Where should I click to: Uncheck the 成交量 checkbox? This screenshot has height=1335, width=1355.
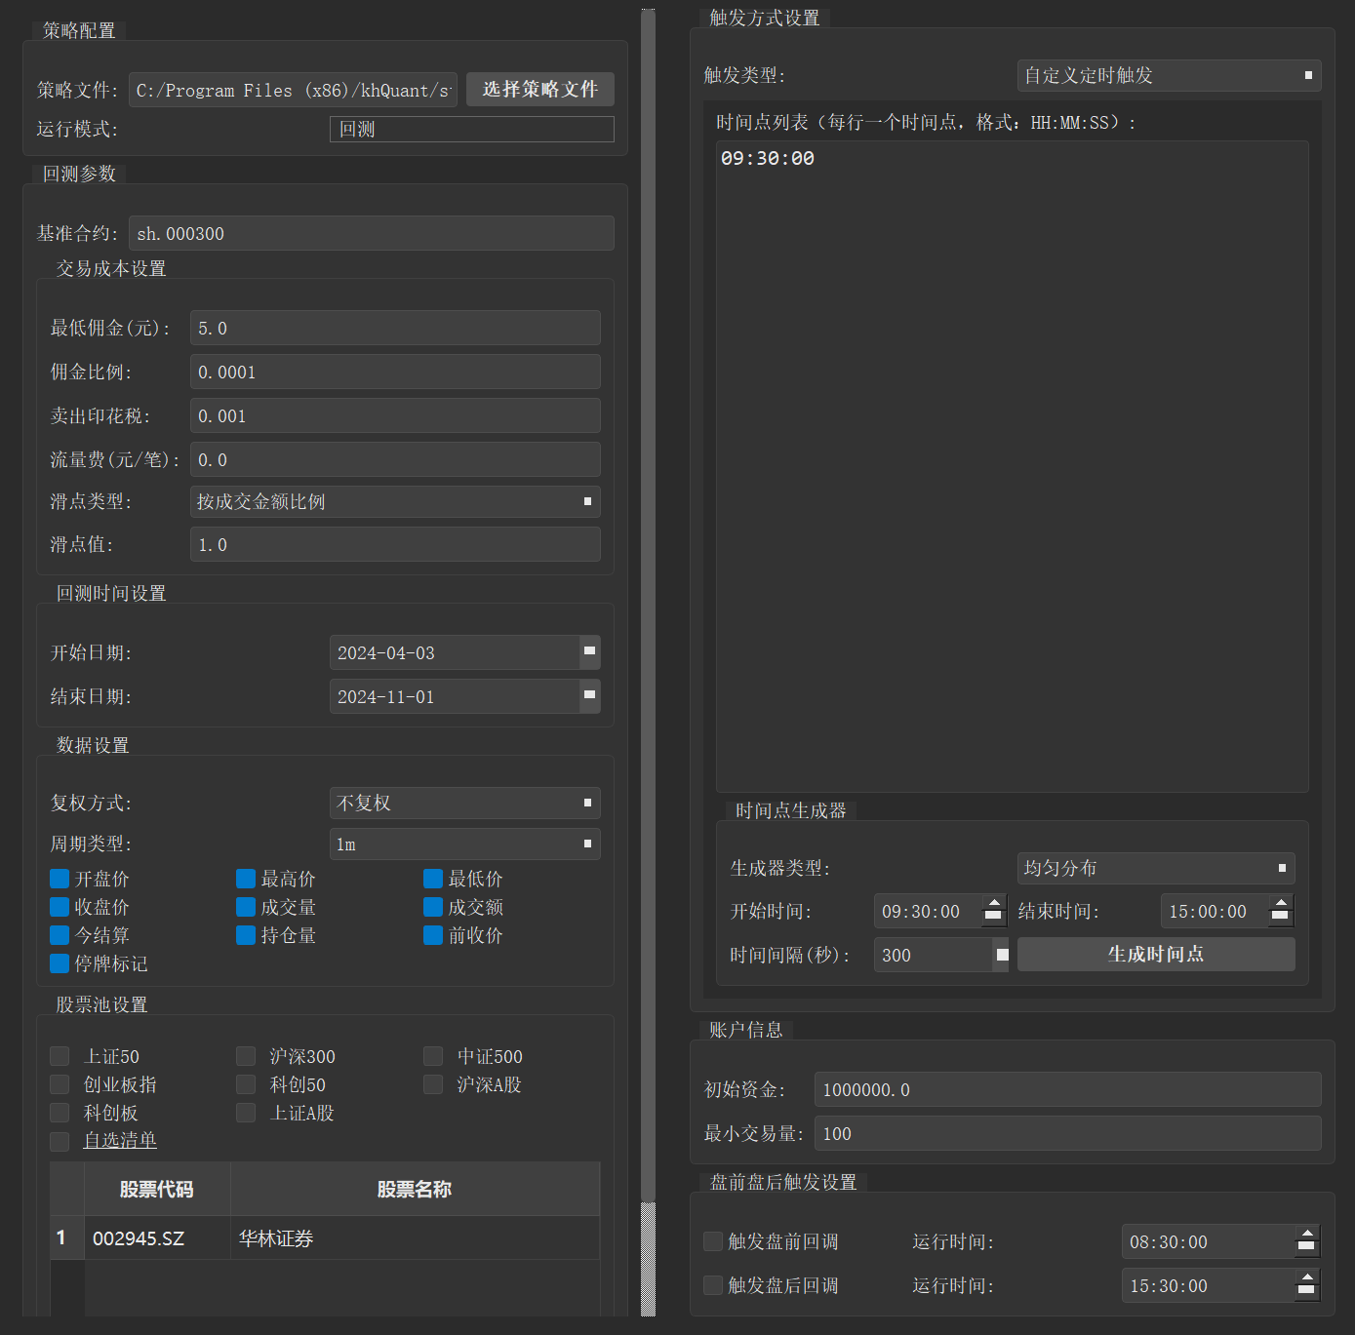point(246,908)
